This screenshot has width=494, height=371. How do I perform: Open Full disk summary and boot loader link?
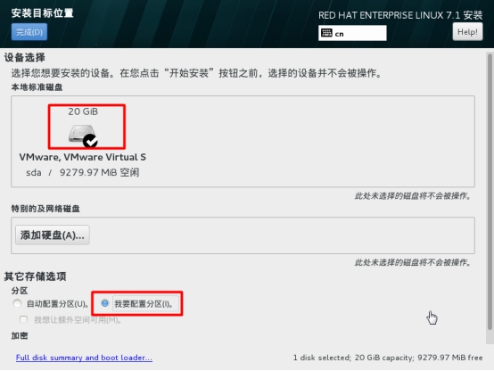84,358
